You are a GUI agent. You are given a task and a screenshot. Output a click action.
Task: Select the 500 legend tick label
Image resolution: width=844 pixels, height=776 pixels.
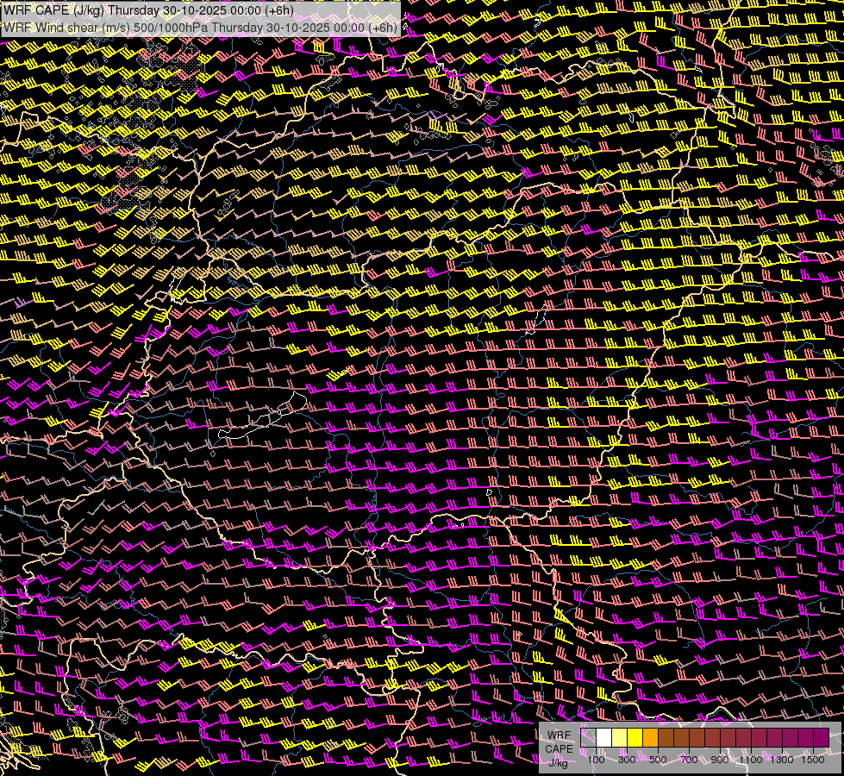click(659, 759)
